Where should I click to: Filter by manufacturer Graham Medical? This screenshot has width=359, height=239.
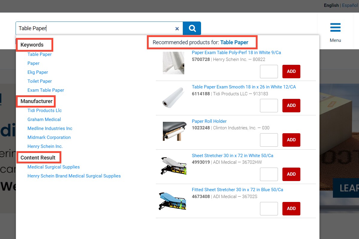[44, 119]
